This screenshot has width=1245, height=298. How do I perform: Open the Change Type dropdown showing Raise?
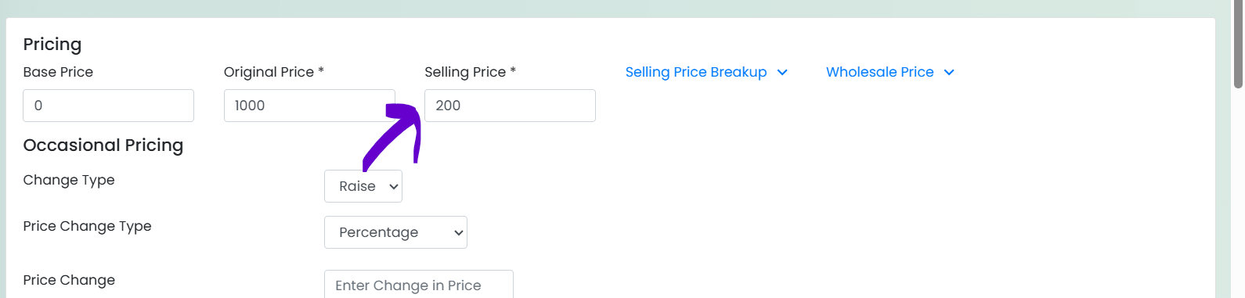click(x=363, y=186)
